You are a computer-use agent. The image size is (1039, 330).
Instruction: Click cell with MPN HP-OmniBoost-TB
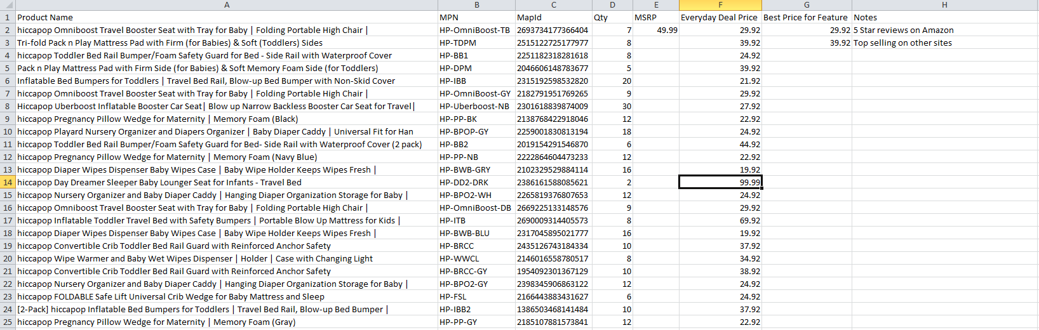pos(476,30)
